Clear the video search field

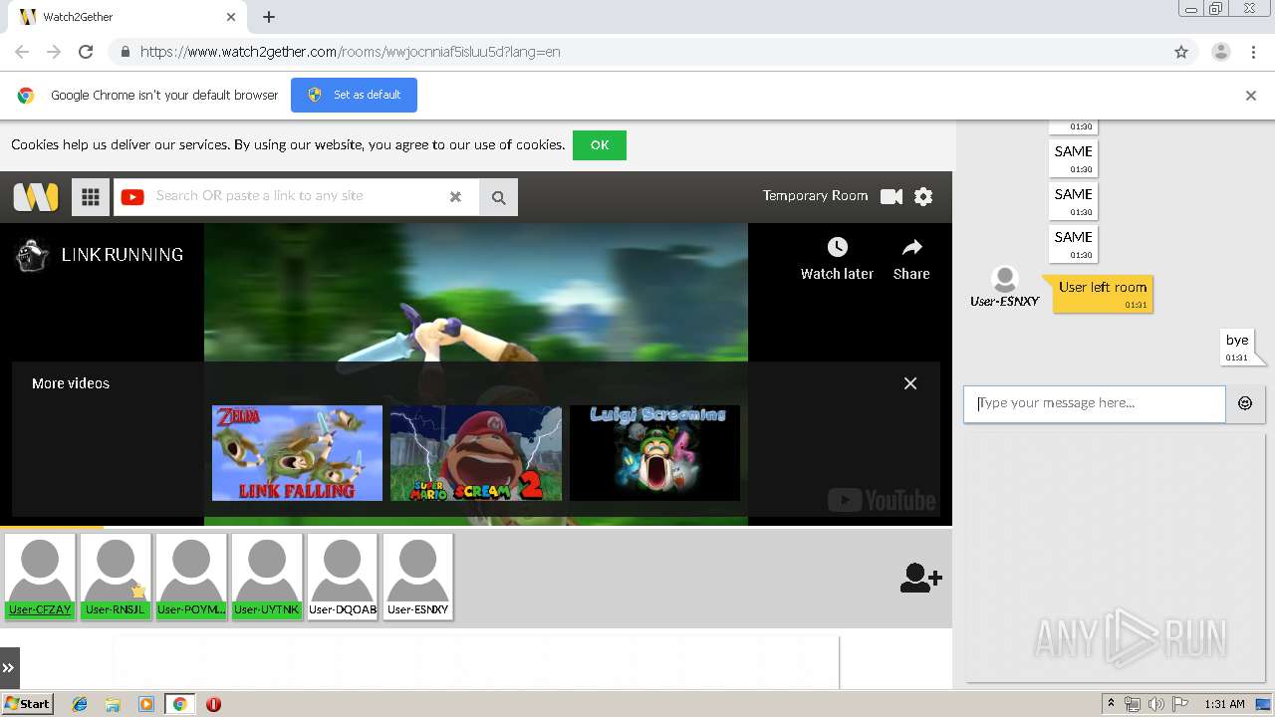455,196
